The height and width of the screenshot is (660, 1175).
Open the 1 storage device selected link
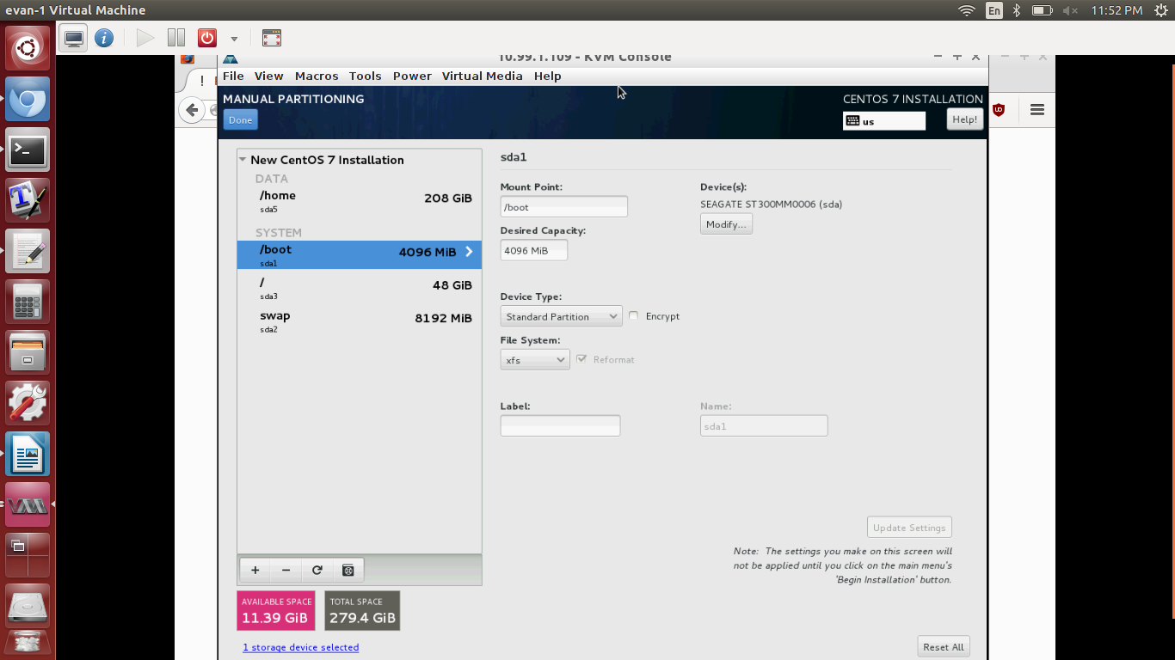point(301,647)
